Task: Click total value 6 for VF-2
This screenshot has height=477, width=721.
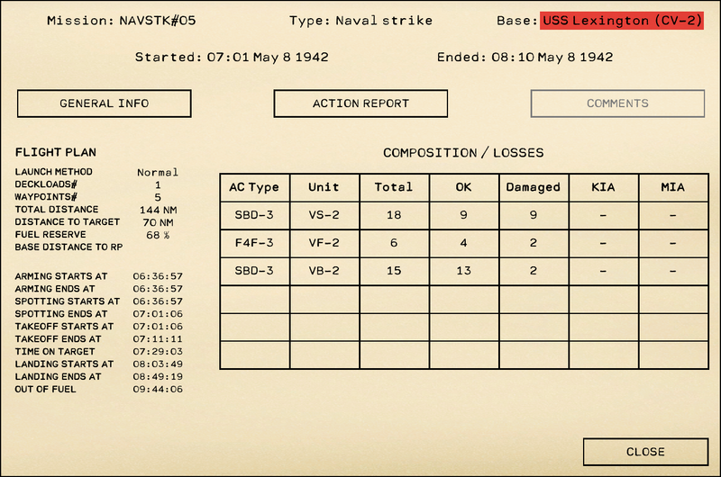Action: [394, 243]
